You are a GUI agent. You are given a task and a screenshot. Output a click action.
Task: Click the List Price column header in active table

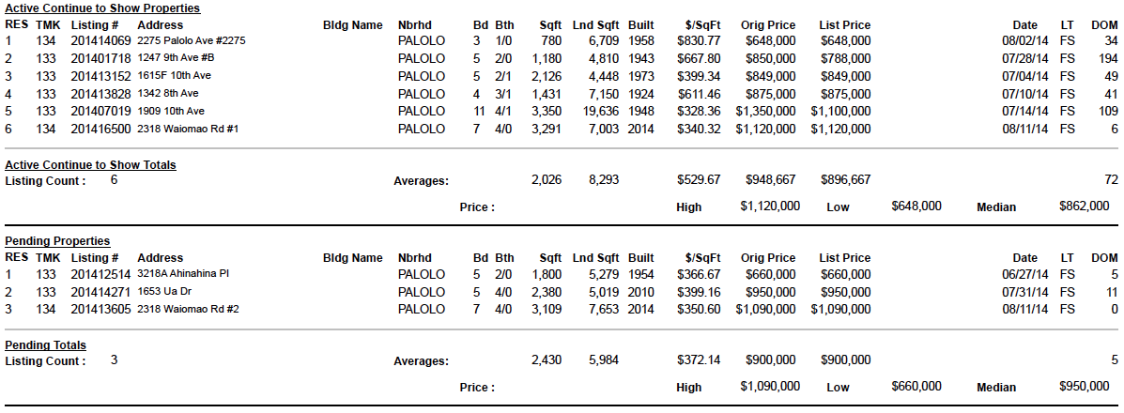pyautogui.click(x=844, y=25)
